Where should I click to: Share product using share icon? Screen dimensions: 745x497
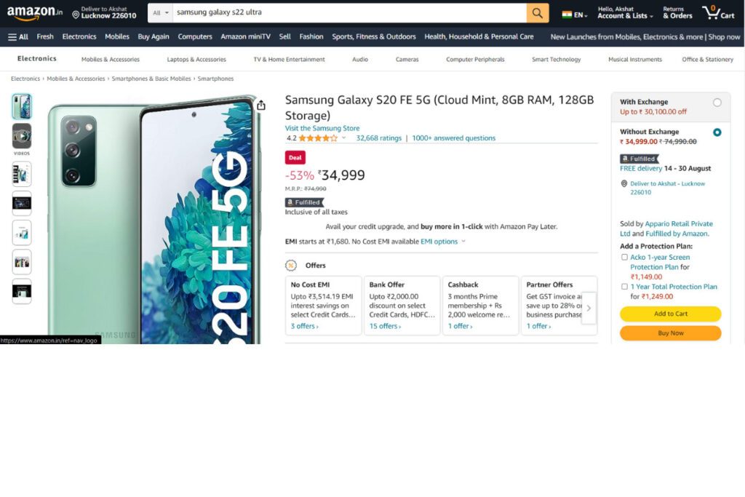tap(261, 105)
